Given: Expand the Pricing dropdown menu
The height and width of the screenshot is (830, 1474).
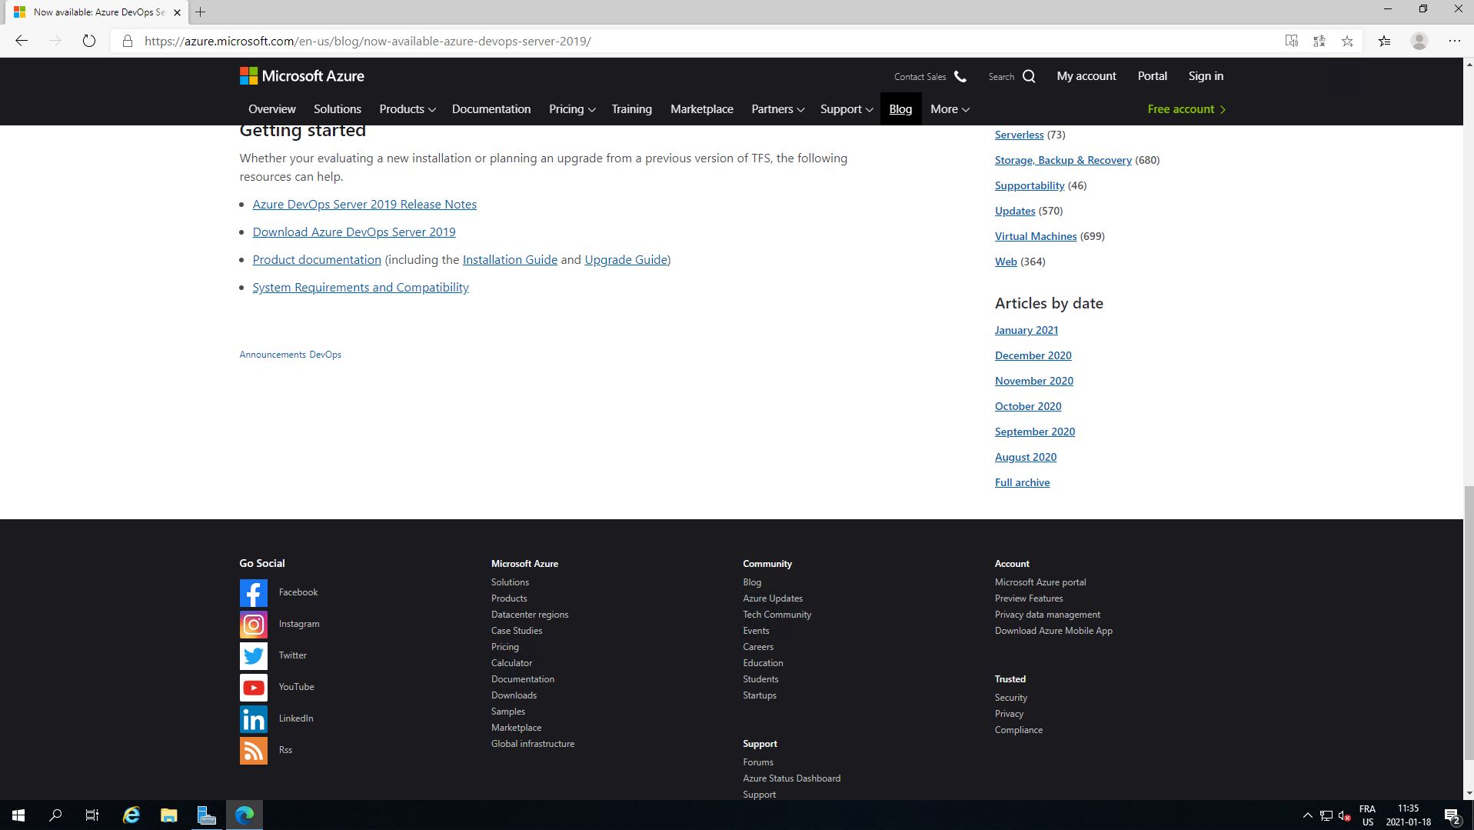Looking at the screenshot, I should point(571,109).
